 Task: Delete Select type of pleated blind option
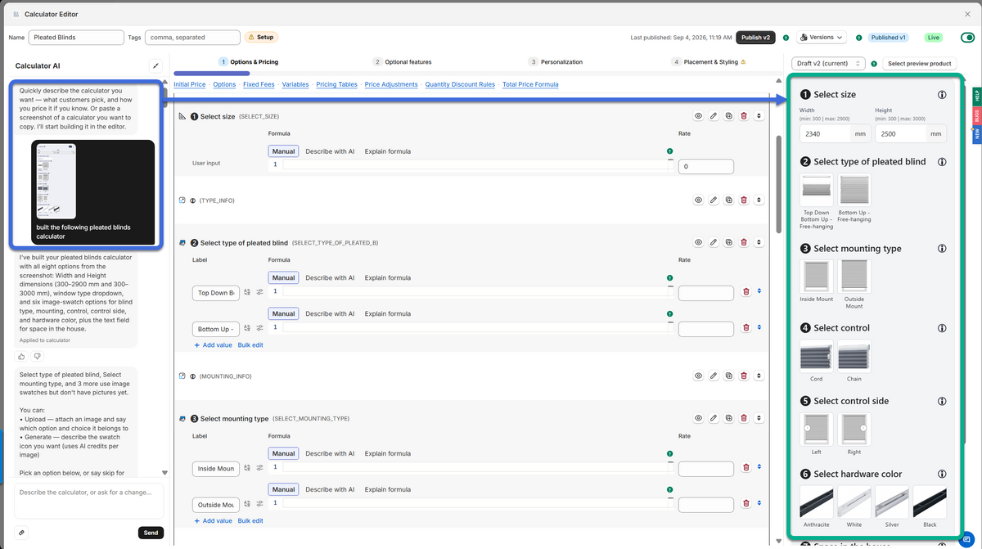click(744, 242)
